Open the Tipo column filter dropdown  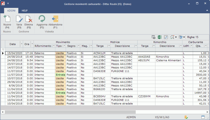(64, 46)
